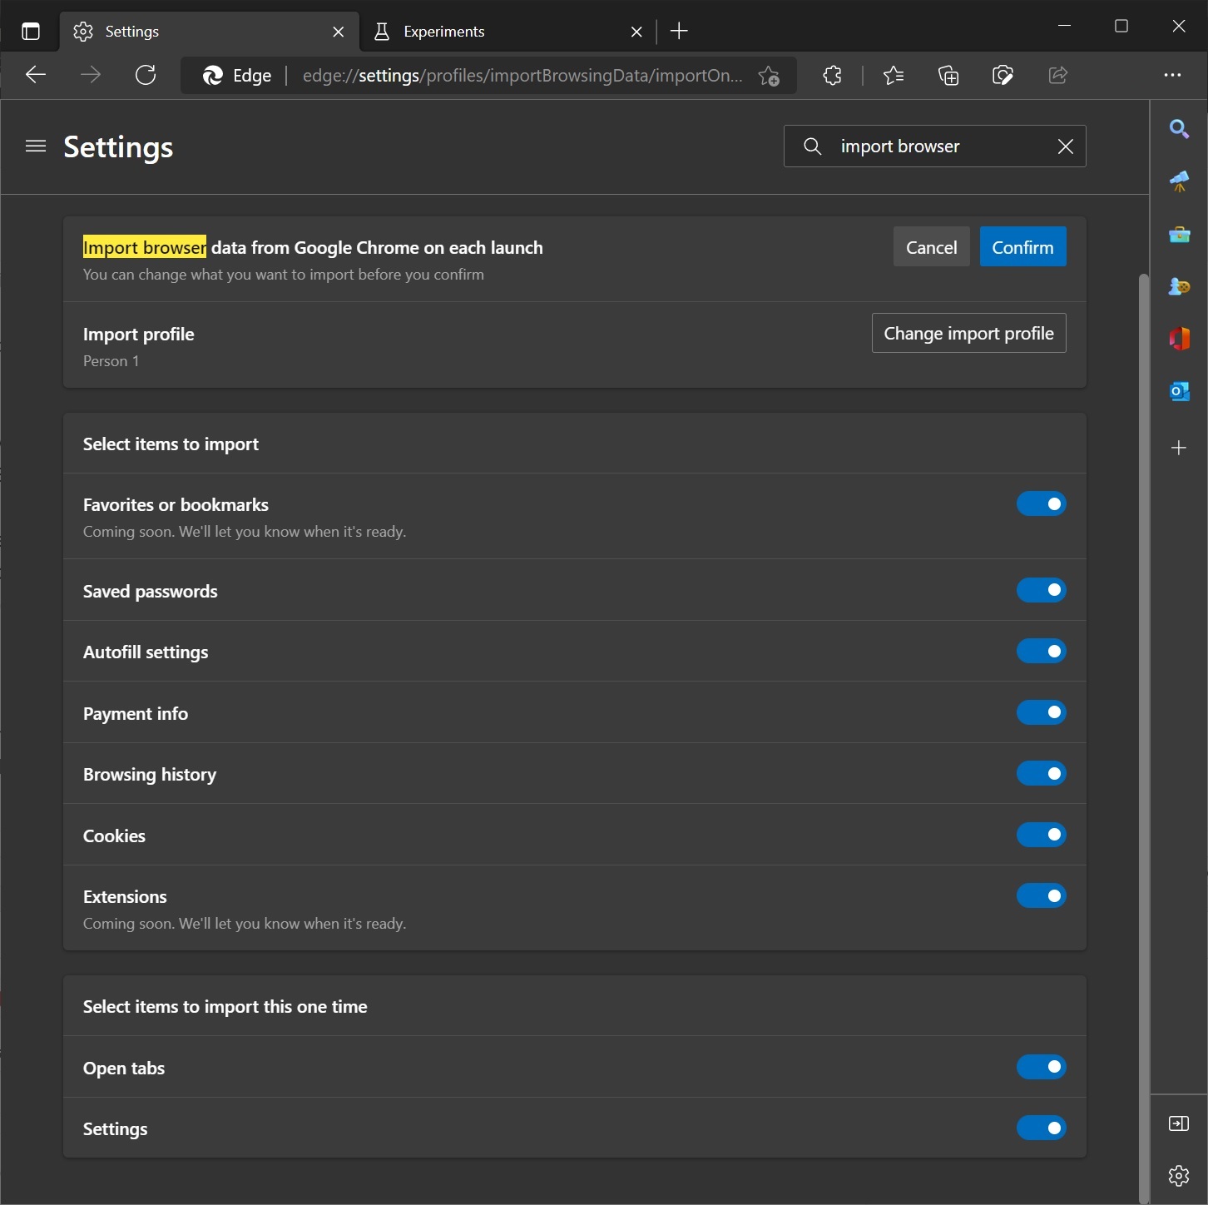Image resolution: width=1208 pixels, height=1205 pixels.
Task: Click Change import profile
Action: (968, 333)
